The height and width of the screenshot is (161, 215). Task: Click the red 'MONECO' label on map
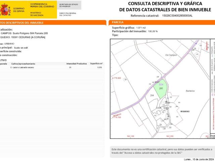(x=117, y=115)
